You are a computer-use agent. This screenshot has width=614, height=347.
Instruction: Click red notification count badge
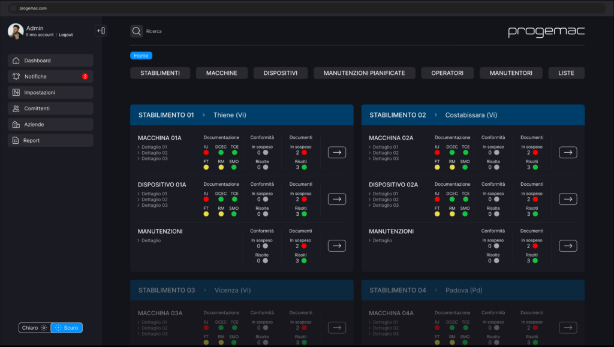85,76
